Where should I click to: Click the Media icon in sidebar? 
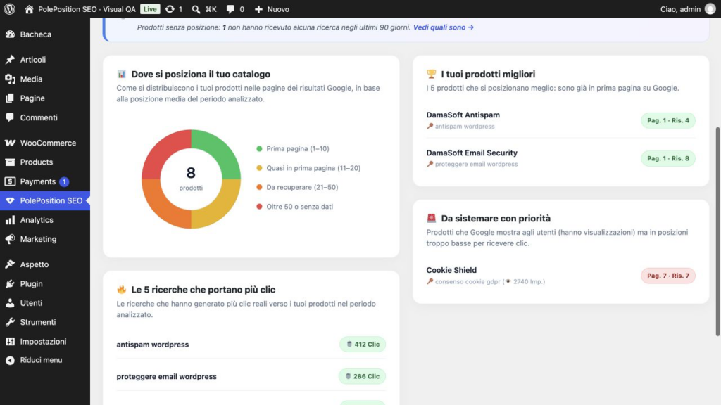10,79
